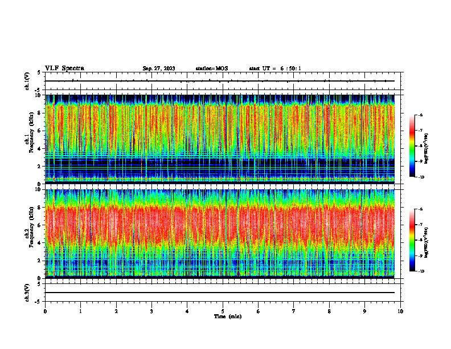Image resolution: width=451 pixels, height=349 pixels.
Task: Click time-axis tick label '8'
Action: [329, 311]
